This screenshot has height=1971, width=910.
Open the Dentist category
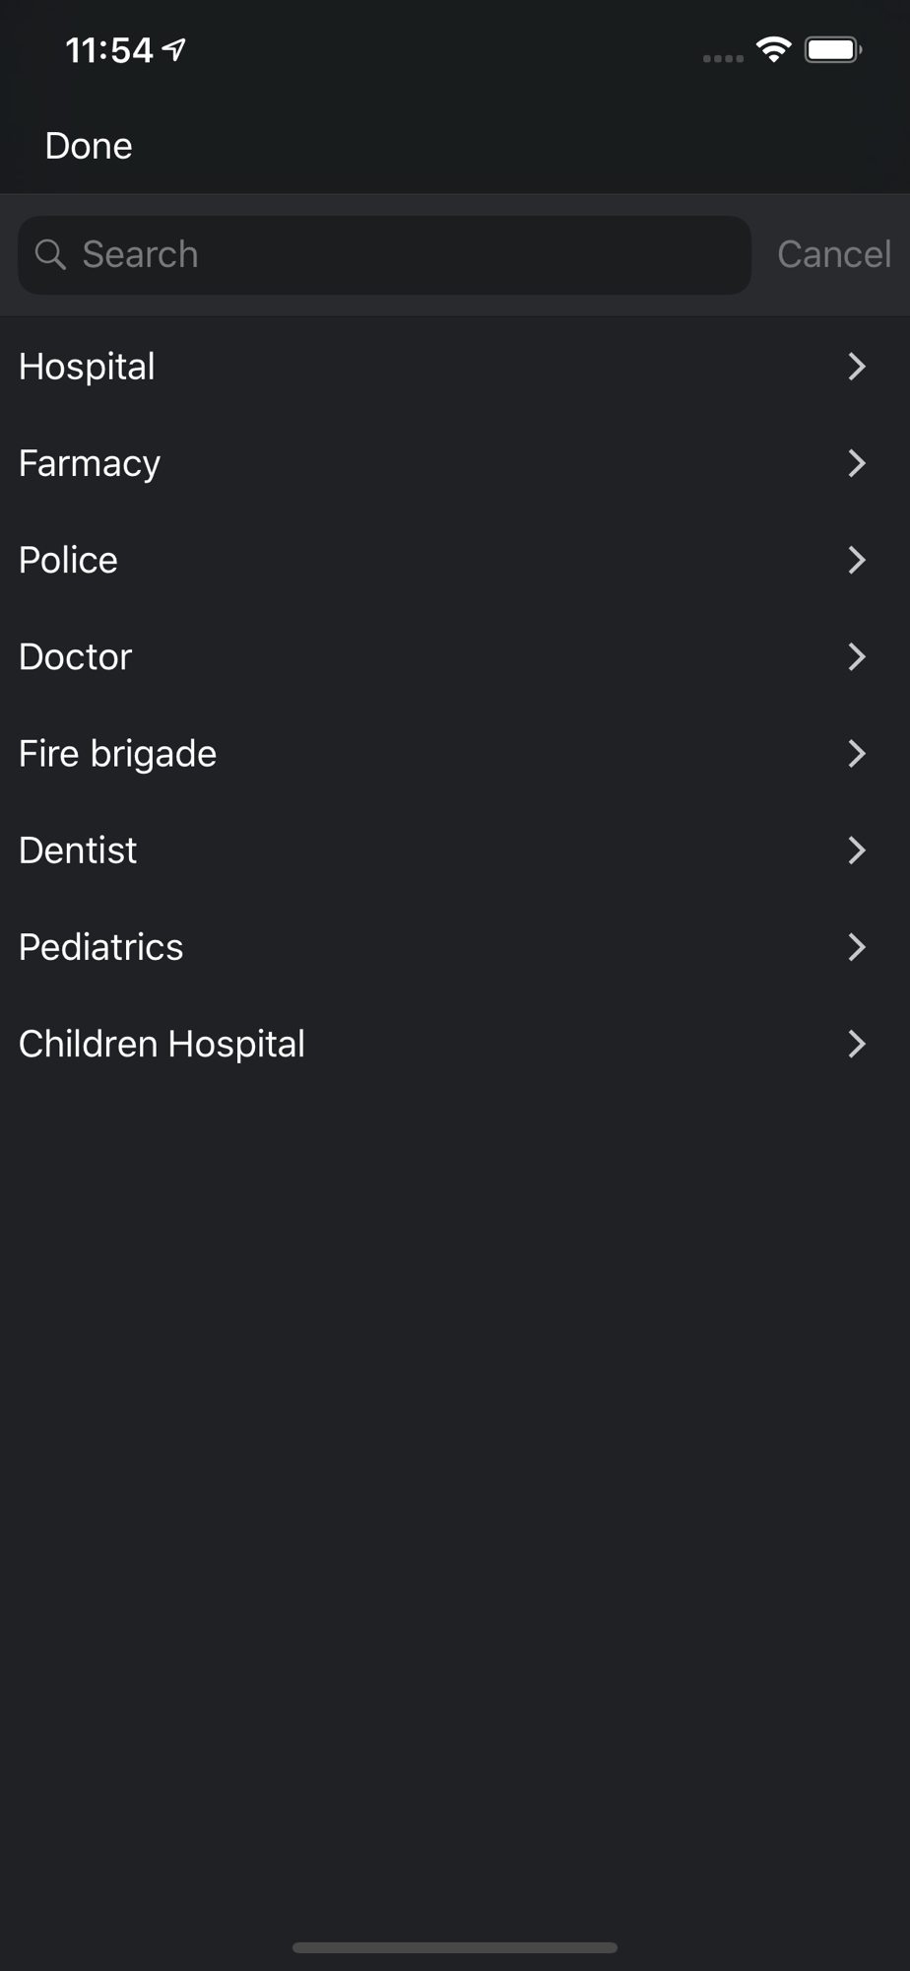tap(78, 850)
